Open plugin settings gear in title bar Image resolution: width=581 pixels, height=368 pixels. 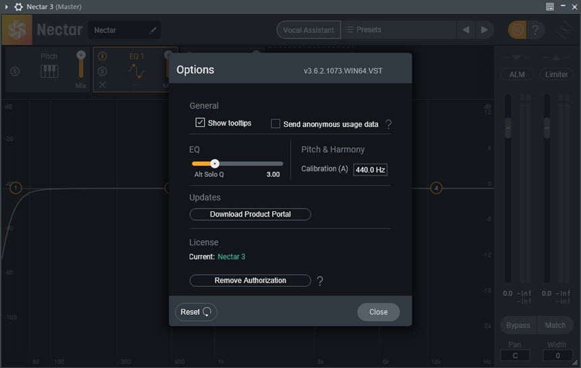click(x=18, y=7)
